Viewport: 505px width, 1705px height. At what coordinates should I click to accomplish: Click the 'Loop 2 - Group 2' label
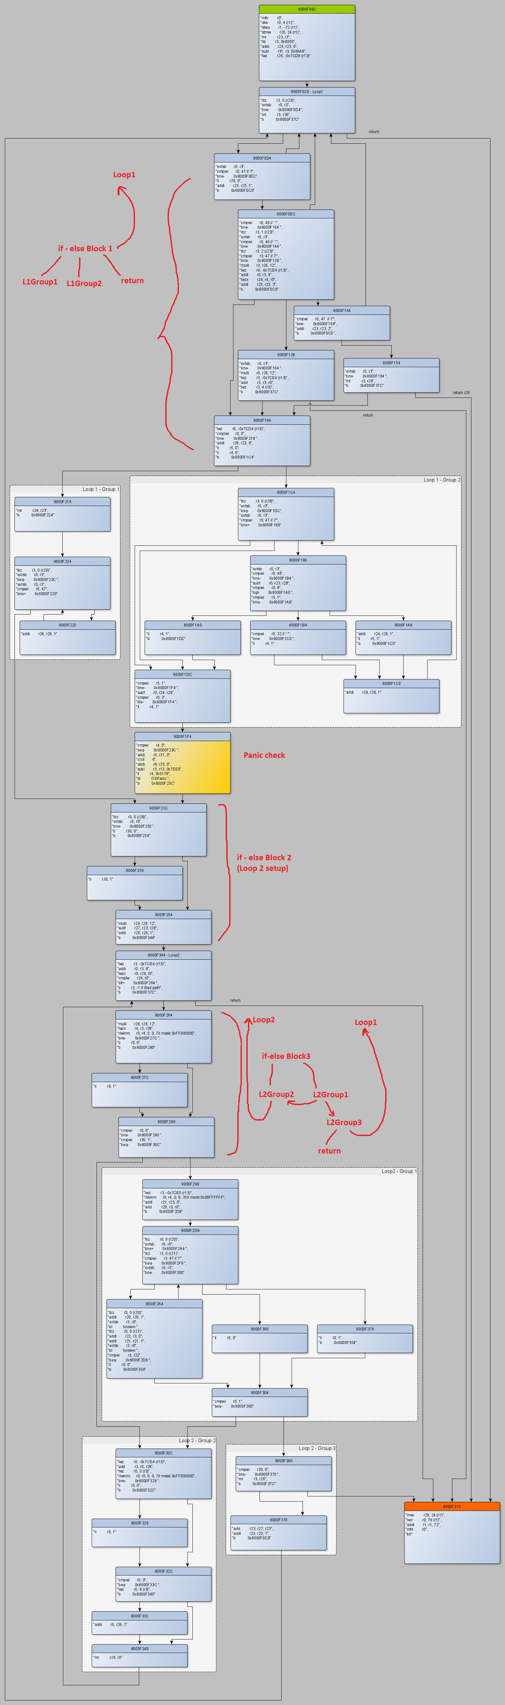coord(197,1440)
